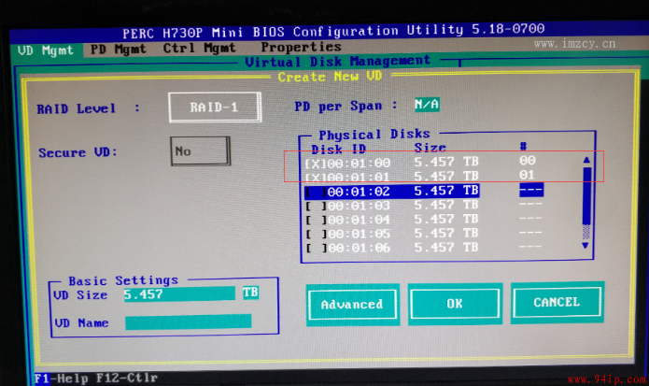Click the span number 01 of disk 00:01:01

pos(528,175)
